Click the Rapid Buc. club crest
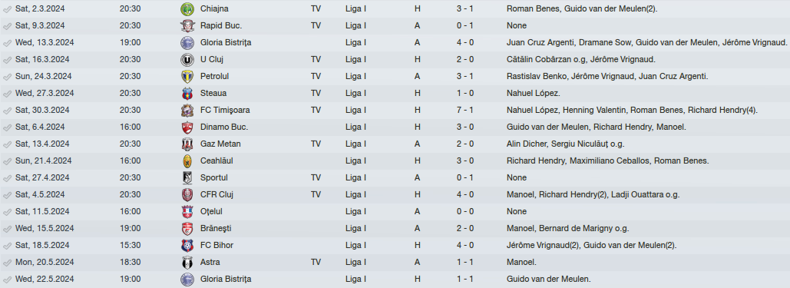This screenshot has height=288, width=790. pos(187,25)
